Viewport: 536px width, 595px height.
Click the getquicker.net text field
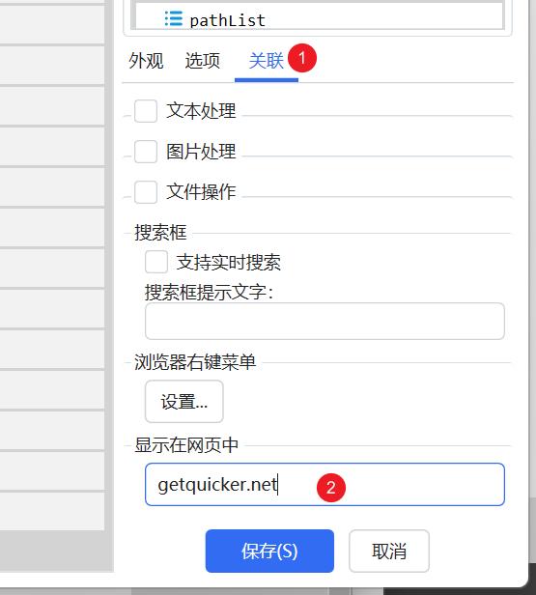coord(324,485)
